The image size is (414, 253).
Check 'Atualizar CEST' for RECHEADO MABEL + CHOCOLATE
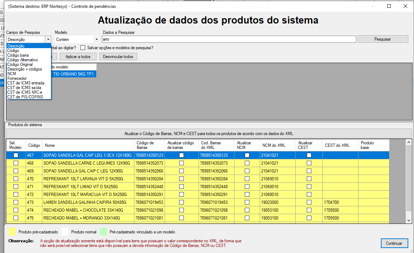pyautogui.click(x=309, y=210)
